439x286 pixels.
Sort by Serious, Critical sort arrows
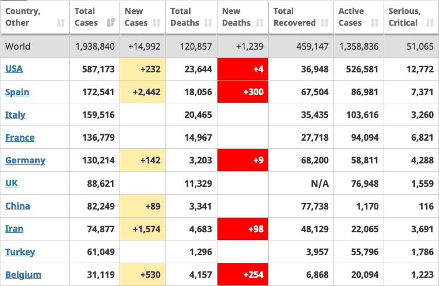tap(430, 23)
